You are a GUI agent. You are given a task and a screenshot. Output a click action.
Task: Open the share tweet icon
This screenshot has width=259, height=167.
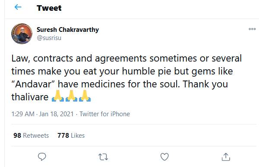pyautogui.click(x=226, y=157)
